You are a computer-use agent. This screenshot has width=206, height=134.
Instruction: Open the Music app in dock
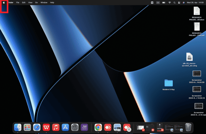[x=56, y=127]
